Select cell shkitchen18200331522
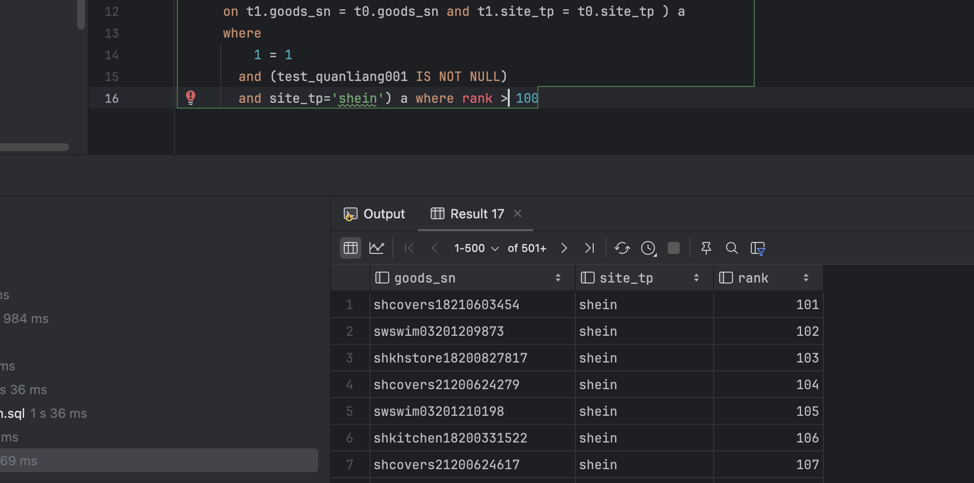This screenshot has width=974, height=483. click(x=473, y=438)
